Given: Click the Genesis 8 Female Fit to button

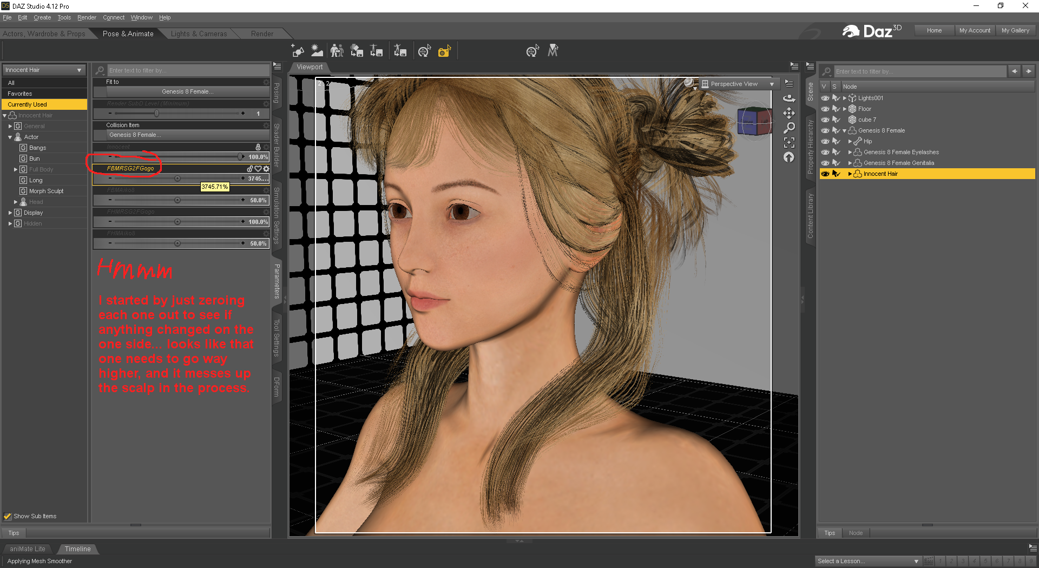Looking at the screenshot, I should coord(187,91).
